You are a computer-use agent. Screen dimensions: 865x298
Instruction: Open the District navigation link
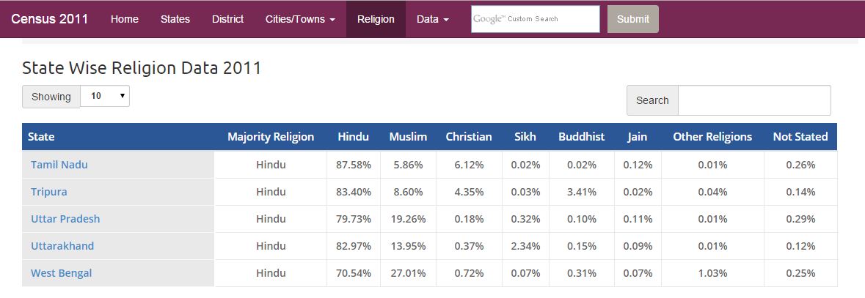(227, 19)
